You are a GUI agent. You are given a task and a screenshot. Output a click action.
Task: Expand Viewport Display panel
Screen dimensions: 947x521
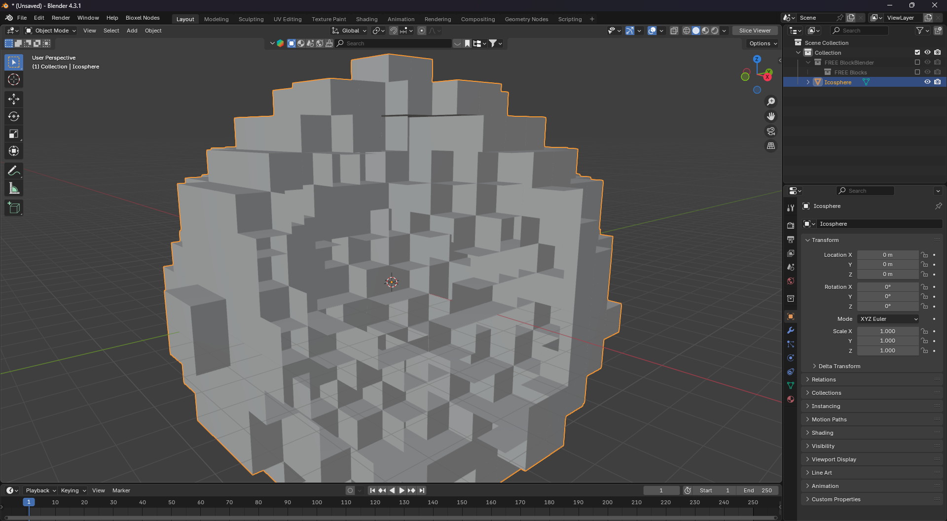click(834, 459)
